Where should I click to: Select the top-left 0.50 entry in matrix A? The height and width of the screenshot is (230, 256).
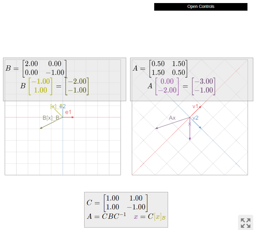pyautogui.click(x=158, y=64)
